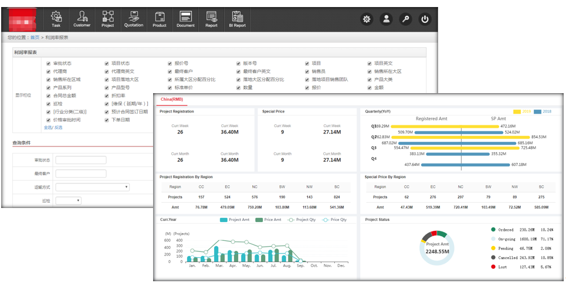
Task: Click the Registered Amt chart heading
Action: click(431, 118)
